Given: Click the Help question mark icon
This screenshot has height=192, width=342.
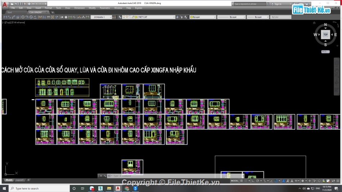Looking at the screenshot, I should [x=307, y=4].
